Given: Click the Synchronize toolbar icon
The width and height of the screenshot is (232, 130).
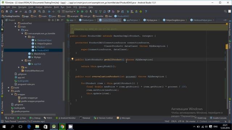Looking at the screenshot, I should click(x=11, y=12).
